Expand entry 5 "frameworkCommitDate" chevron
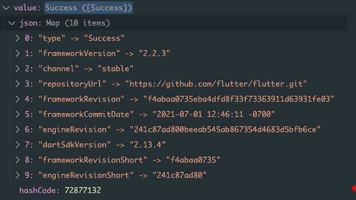Viewport: 356px width, 200px height. (18, 114)
